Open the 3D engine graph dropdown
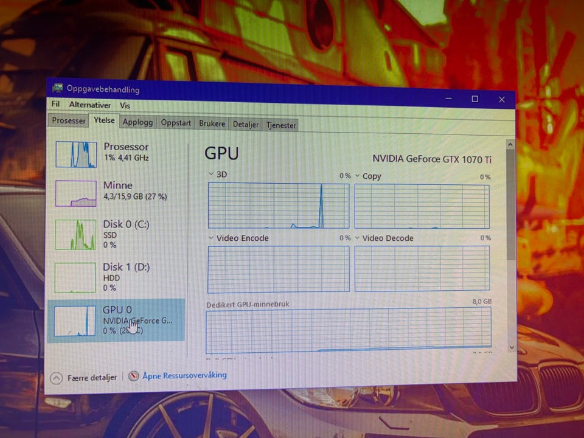The height and width of the screenshot is (438, 584). point(211,174)
